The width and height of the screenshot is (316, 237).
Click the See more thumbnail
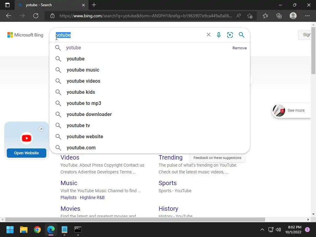279,110
